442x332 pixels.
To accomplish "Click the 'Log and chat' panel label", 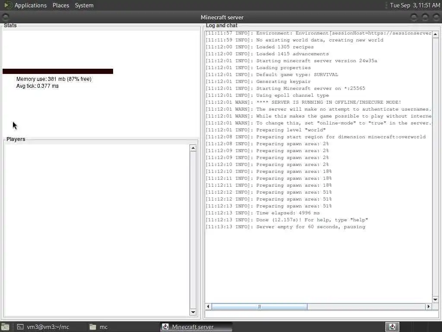I will 221,26.
